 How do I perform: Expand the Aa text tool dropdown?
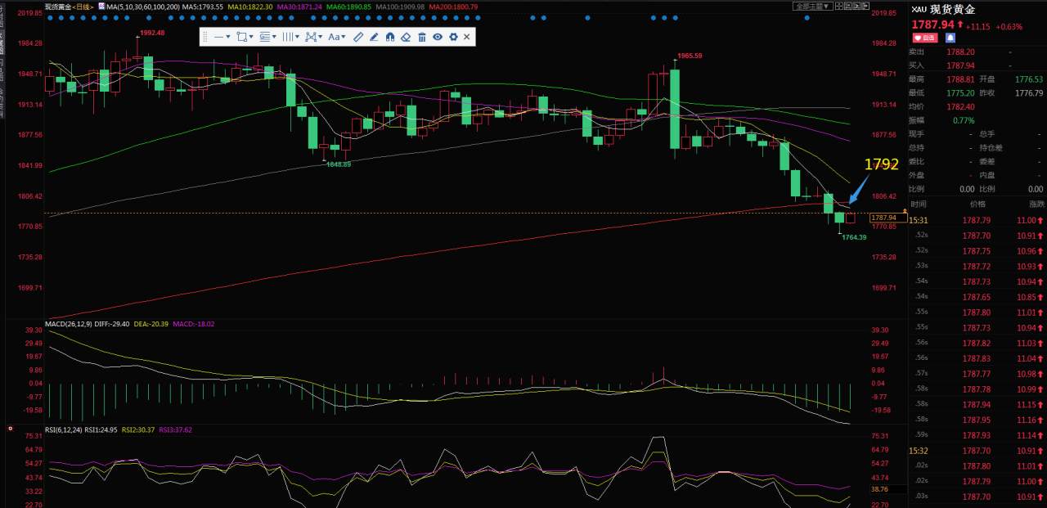point(336,37)
